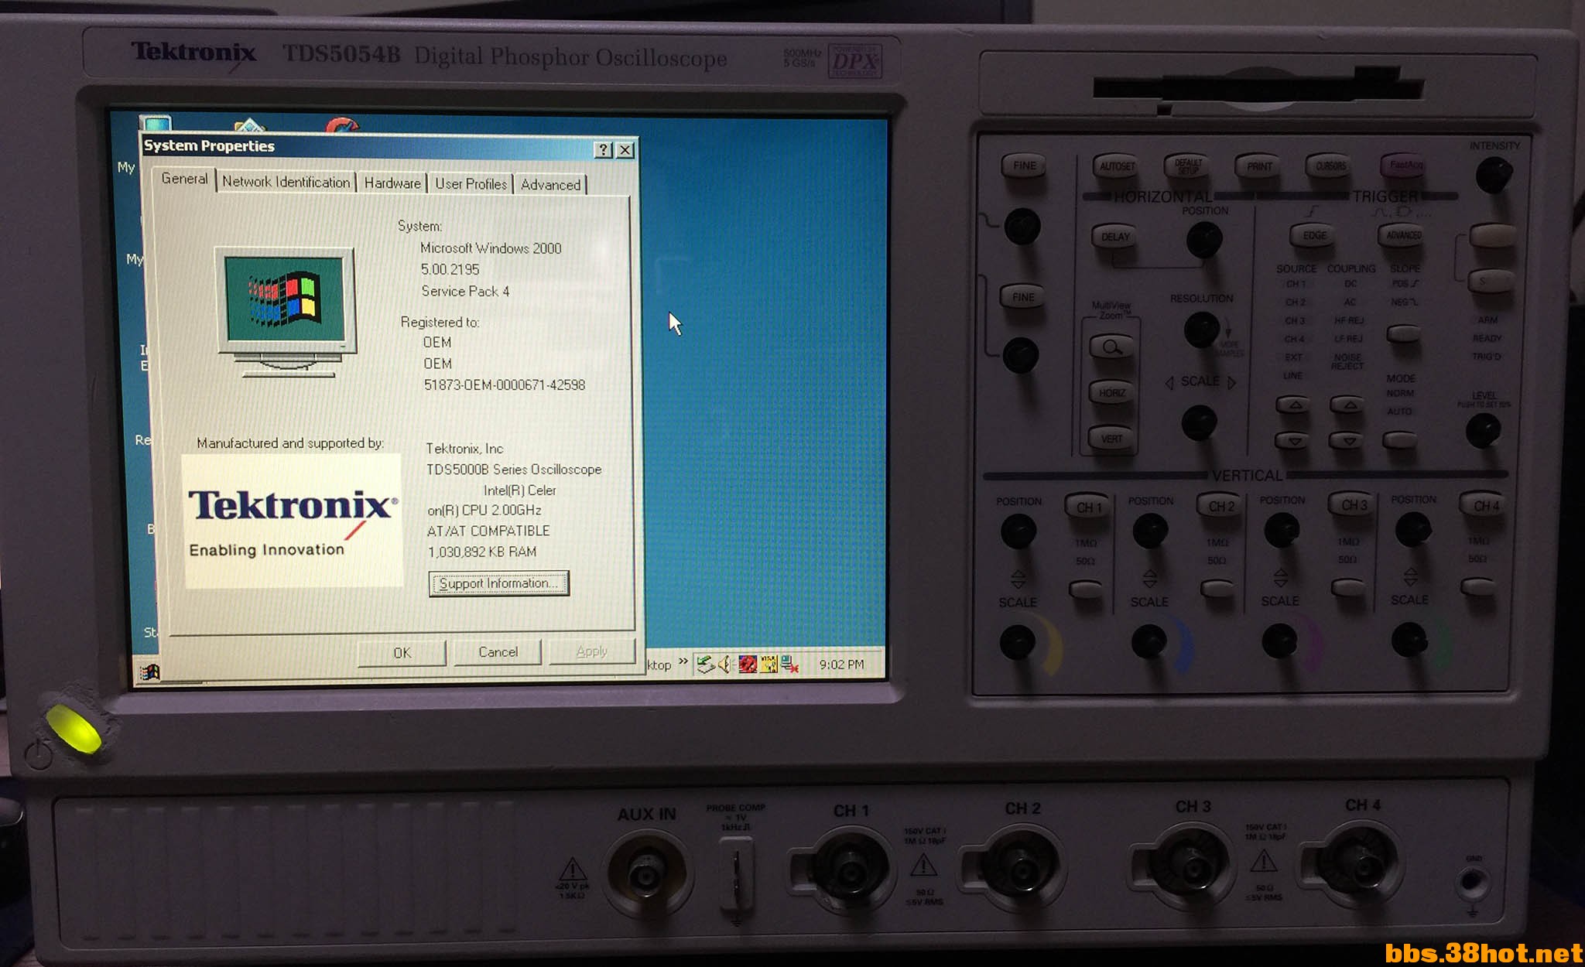
Task: Select the General tab
Action: [184, 179]
